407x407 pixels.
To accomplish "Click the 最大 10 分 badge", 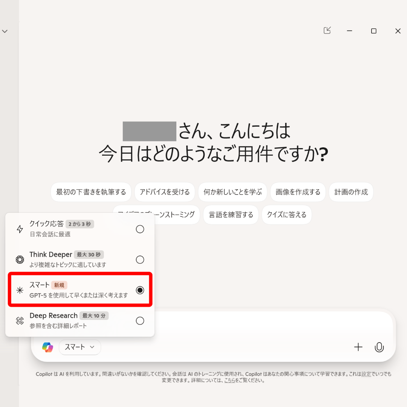I will [94, 316].
